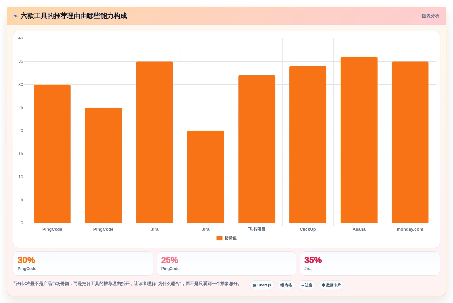453x303 pixels.
Task: Click the 飞书项目 axis label
Action: coord(257,229)
